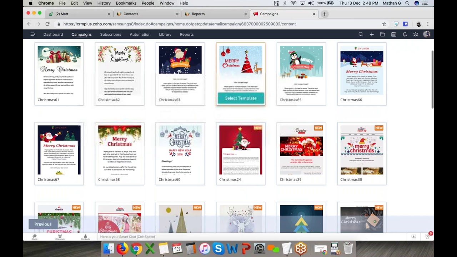Click the reminder clock icon with red badge
The width and height of the screenshot is (457, 257).
coord(428,236)
